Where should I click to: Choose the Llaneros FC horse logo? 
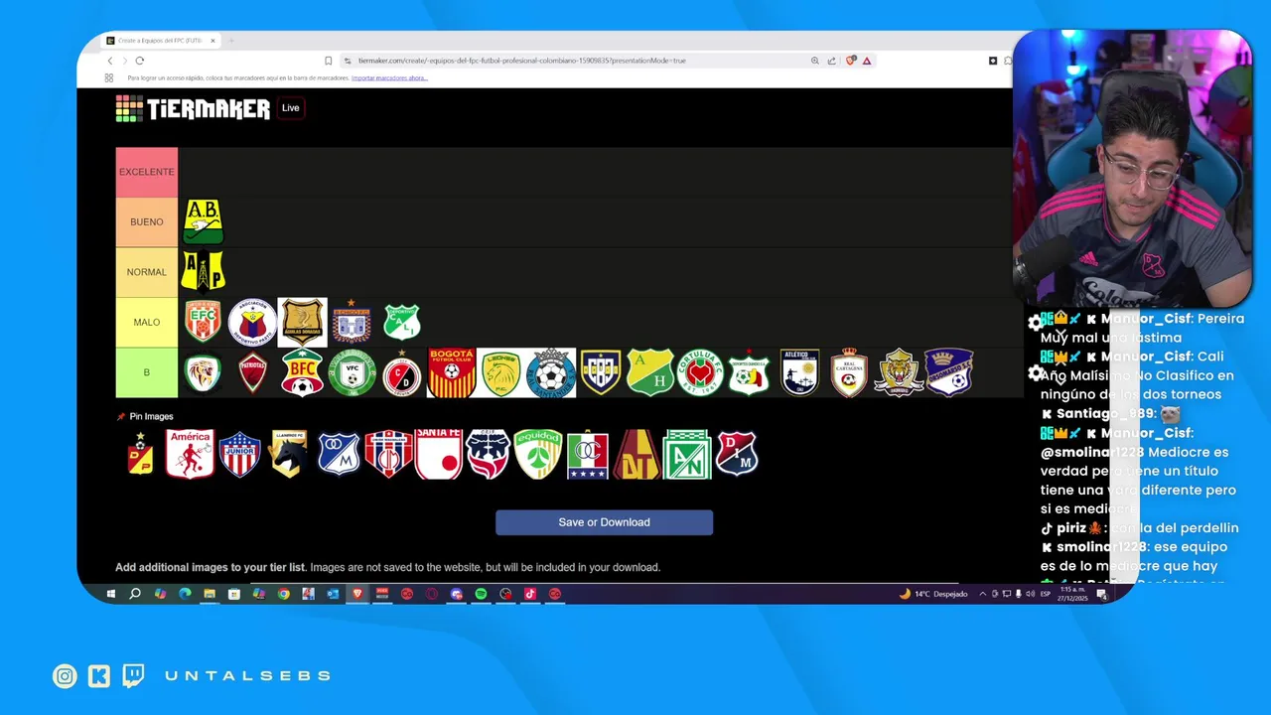pyautogui.click(x=289, y=455)
